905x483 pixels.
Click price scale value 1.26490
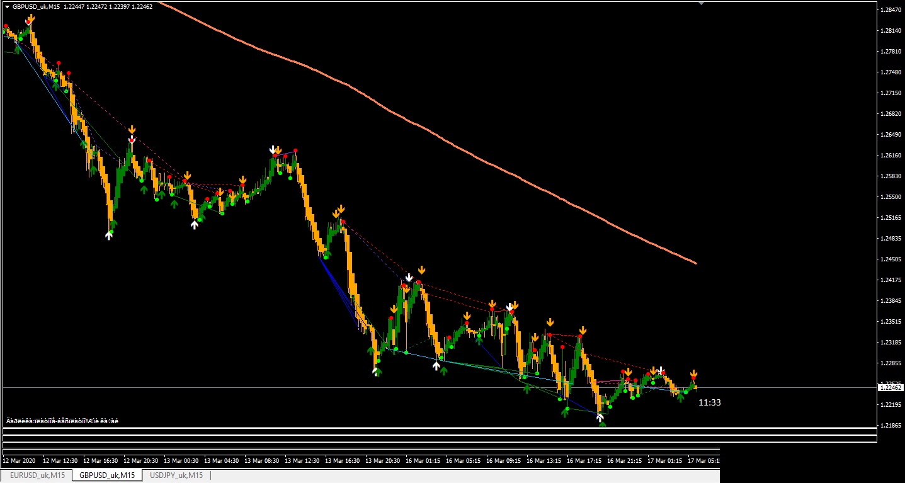[891, 135]
